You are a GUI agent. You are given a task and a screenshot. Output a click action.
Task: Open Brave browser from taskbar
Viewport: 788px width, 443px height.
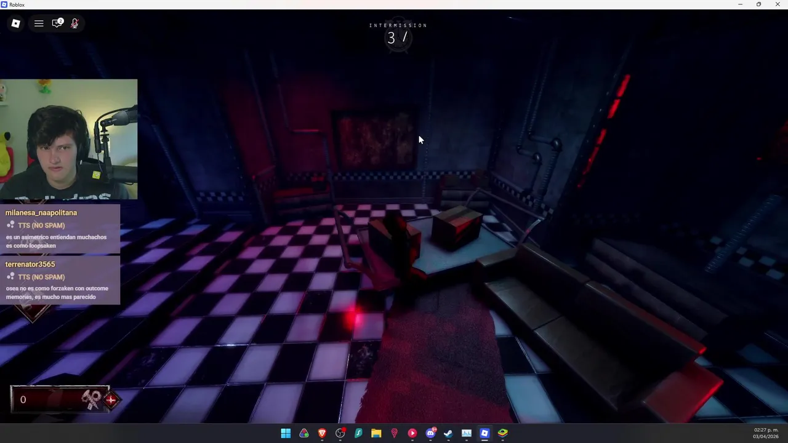322,433
